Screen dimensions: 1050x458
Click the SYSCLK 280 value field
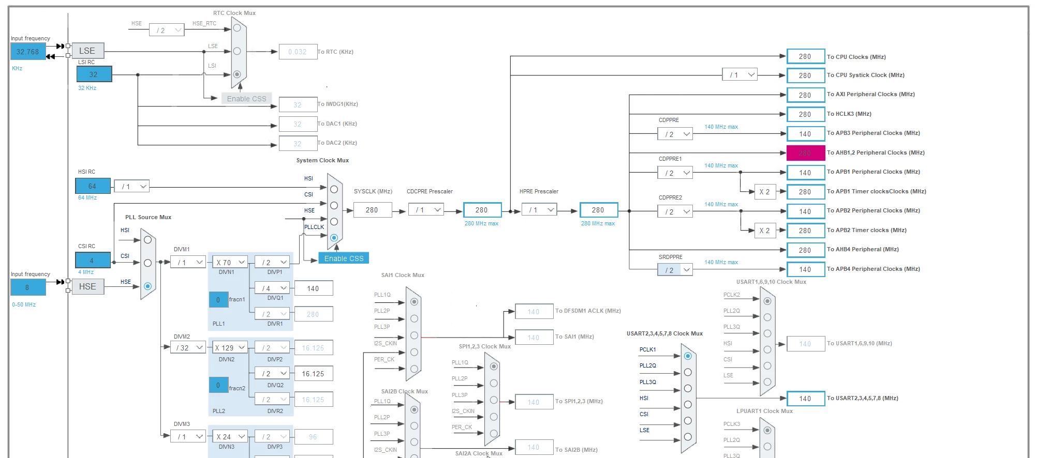point(372,210)
